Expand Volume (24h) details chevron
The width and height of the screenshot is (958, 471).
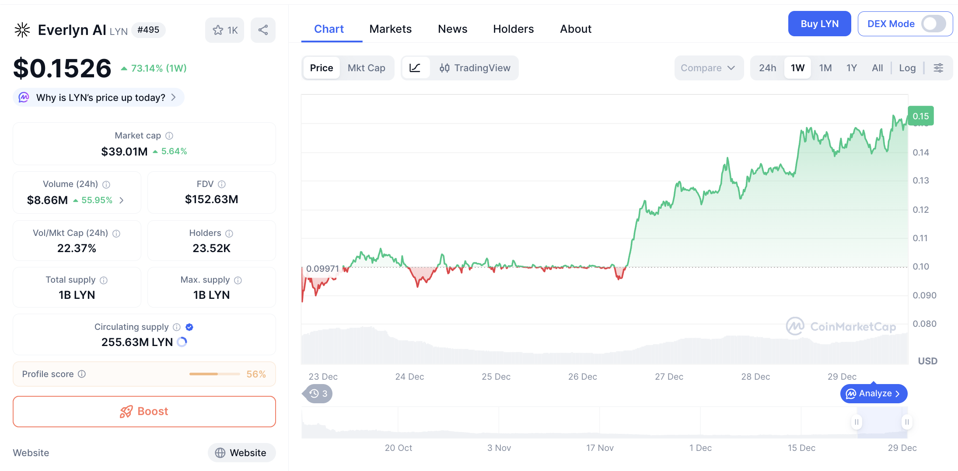click(122, 200)
